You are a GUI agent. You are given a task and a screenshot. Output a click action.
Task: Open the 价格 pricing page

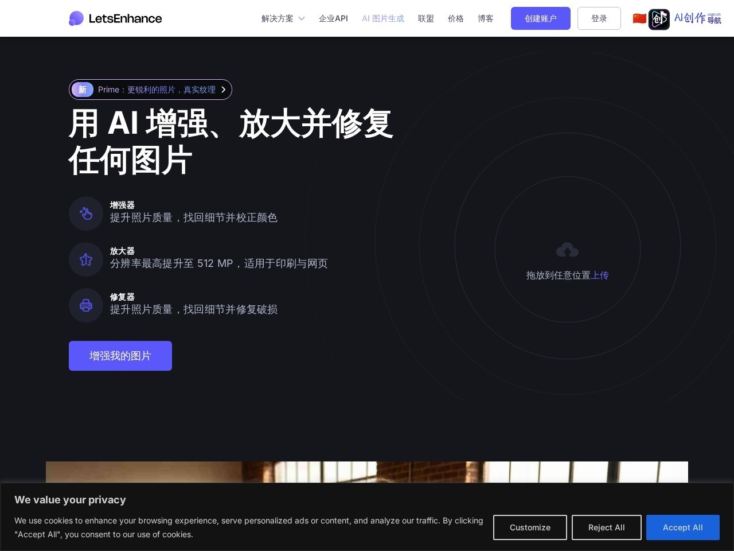pyautogui.click(x=456, y=18)
